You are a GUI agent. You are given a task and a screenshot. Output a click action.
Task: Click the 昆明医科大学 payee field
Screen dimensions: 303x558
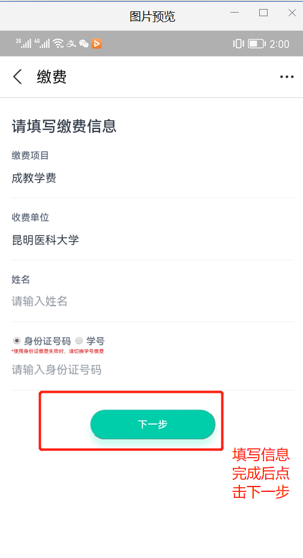pos(152,240)
